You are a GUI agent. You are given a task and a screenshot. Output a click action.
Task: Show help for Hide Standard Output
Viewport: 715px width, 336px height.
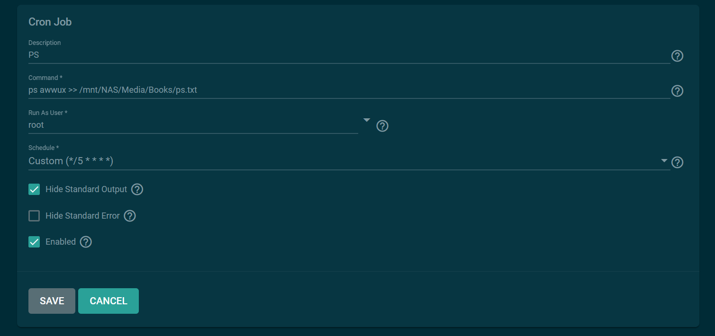[x=137, y=189]
